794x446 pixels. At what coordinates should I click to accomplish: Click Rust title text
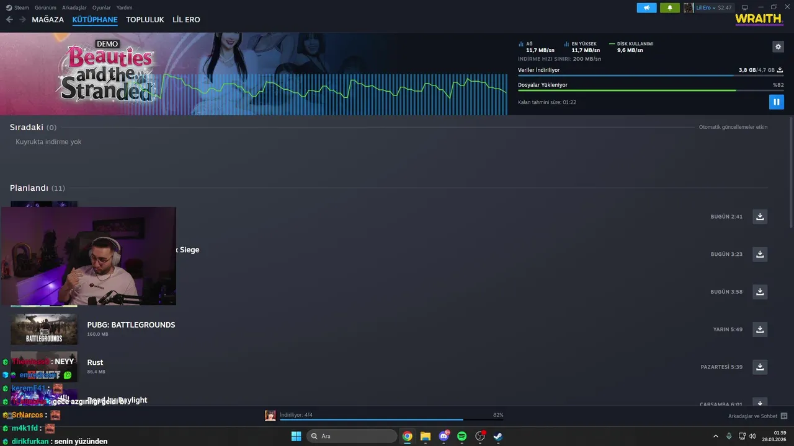point(95,362)
